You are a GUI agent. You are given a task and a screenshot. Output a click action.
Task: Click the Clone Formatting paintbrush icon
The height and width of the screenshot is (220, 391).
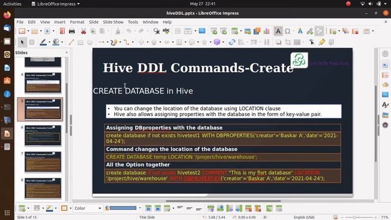click(x=118, y=31)
